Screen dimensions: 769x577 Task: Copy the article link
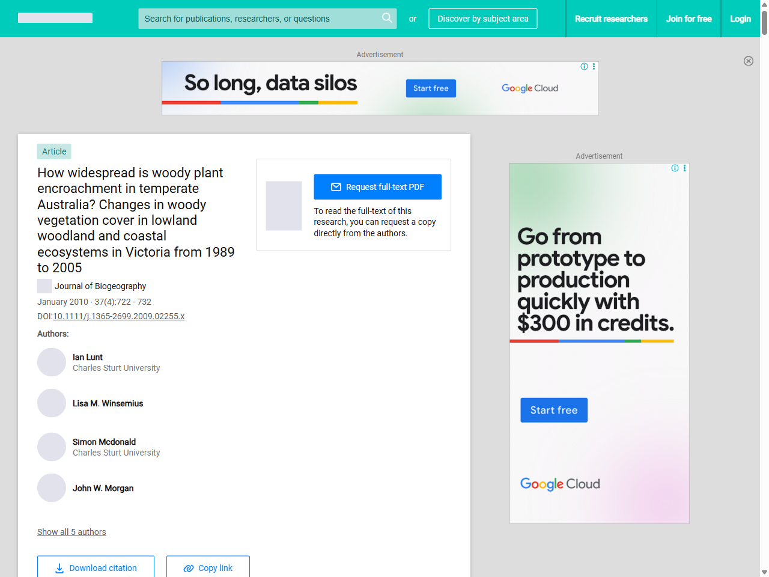click(x=208, y=567)
